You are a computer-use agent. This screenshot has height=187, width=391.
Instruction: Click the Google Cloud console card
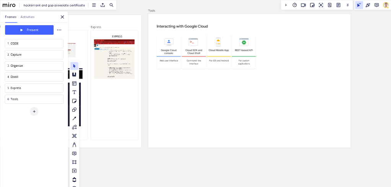click(169, 52)
